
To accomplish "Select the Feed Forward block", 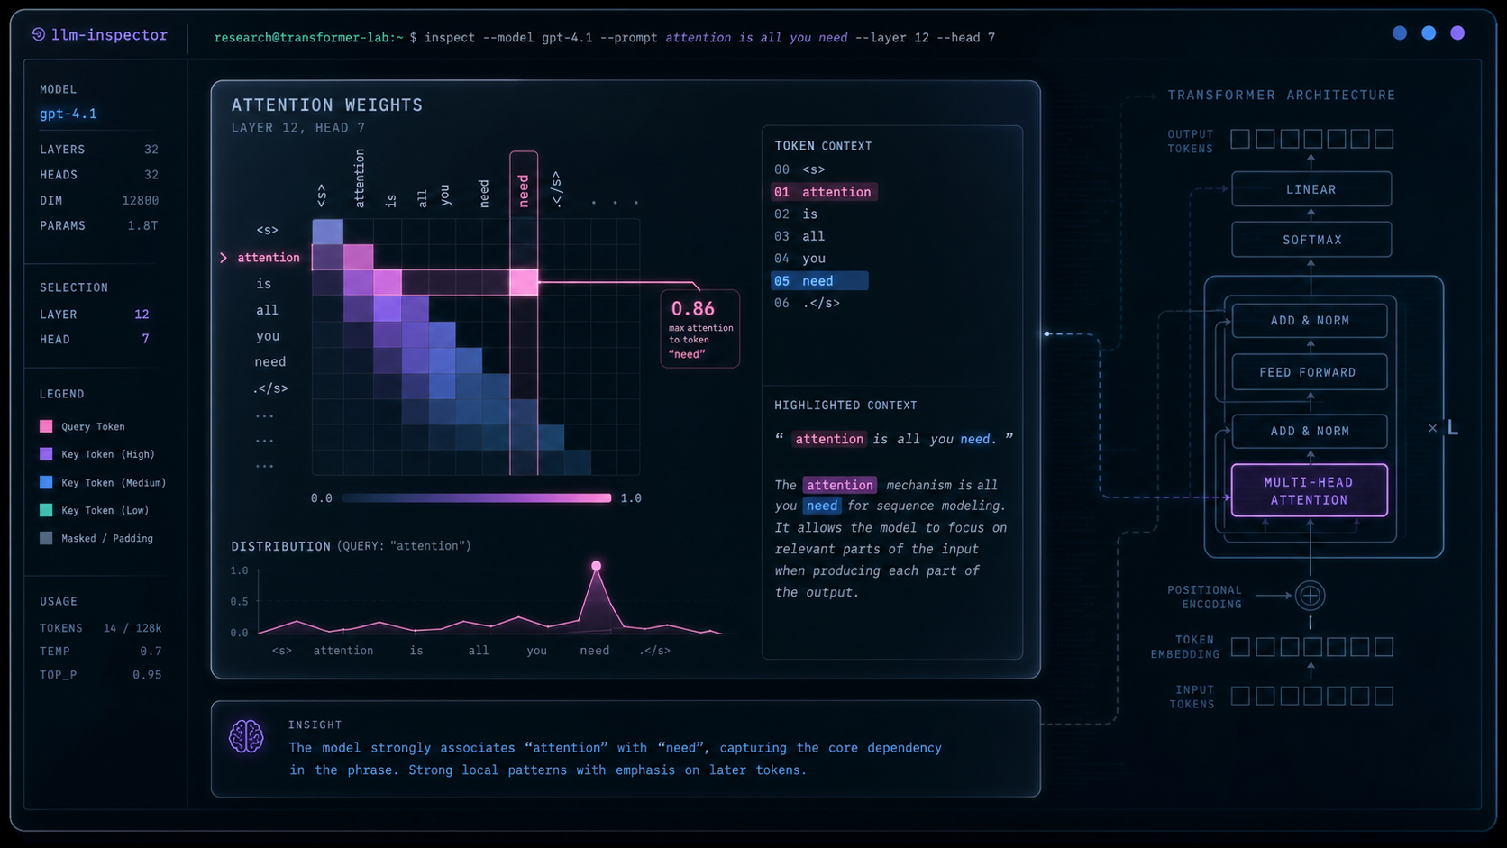I will click(1309, 372).
